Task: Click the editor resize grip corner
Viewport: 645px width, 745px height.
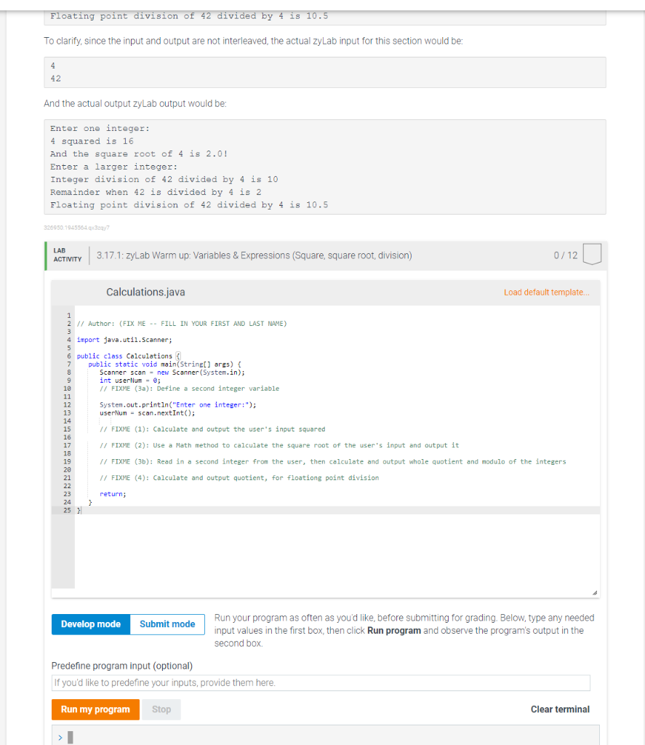Action: (x=593, y=591)
